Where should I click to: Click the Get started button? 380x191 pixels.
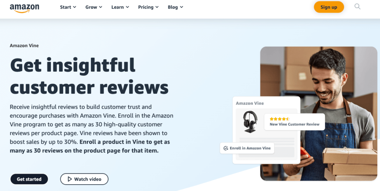tap(29, 179)
